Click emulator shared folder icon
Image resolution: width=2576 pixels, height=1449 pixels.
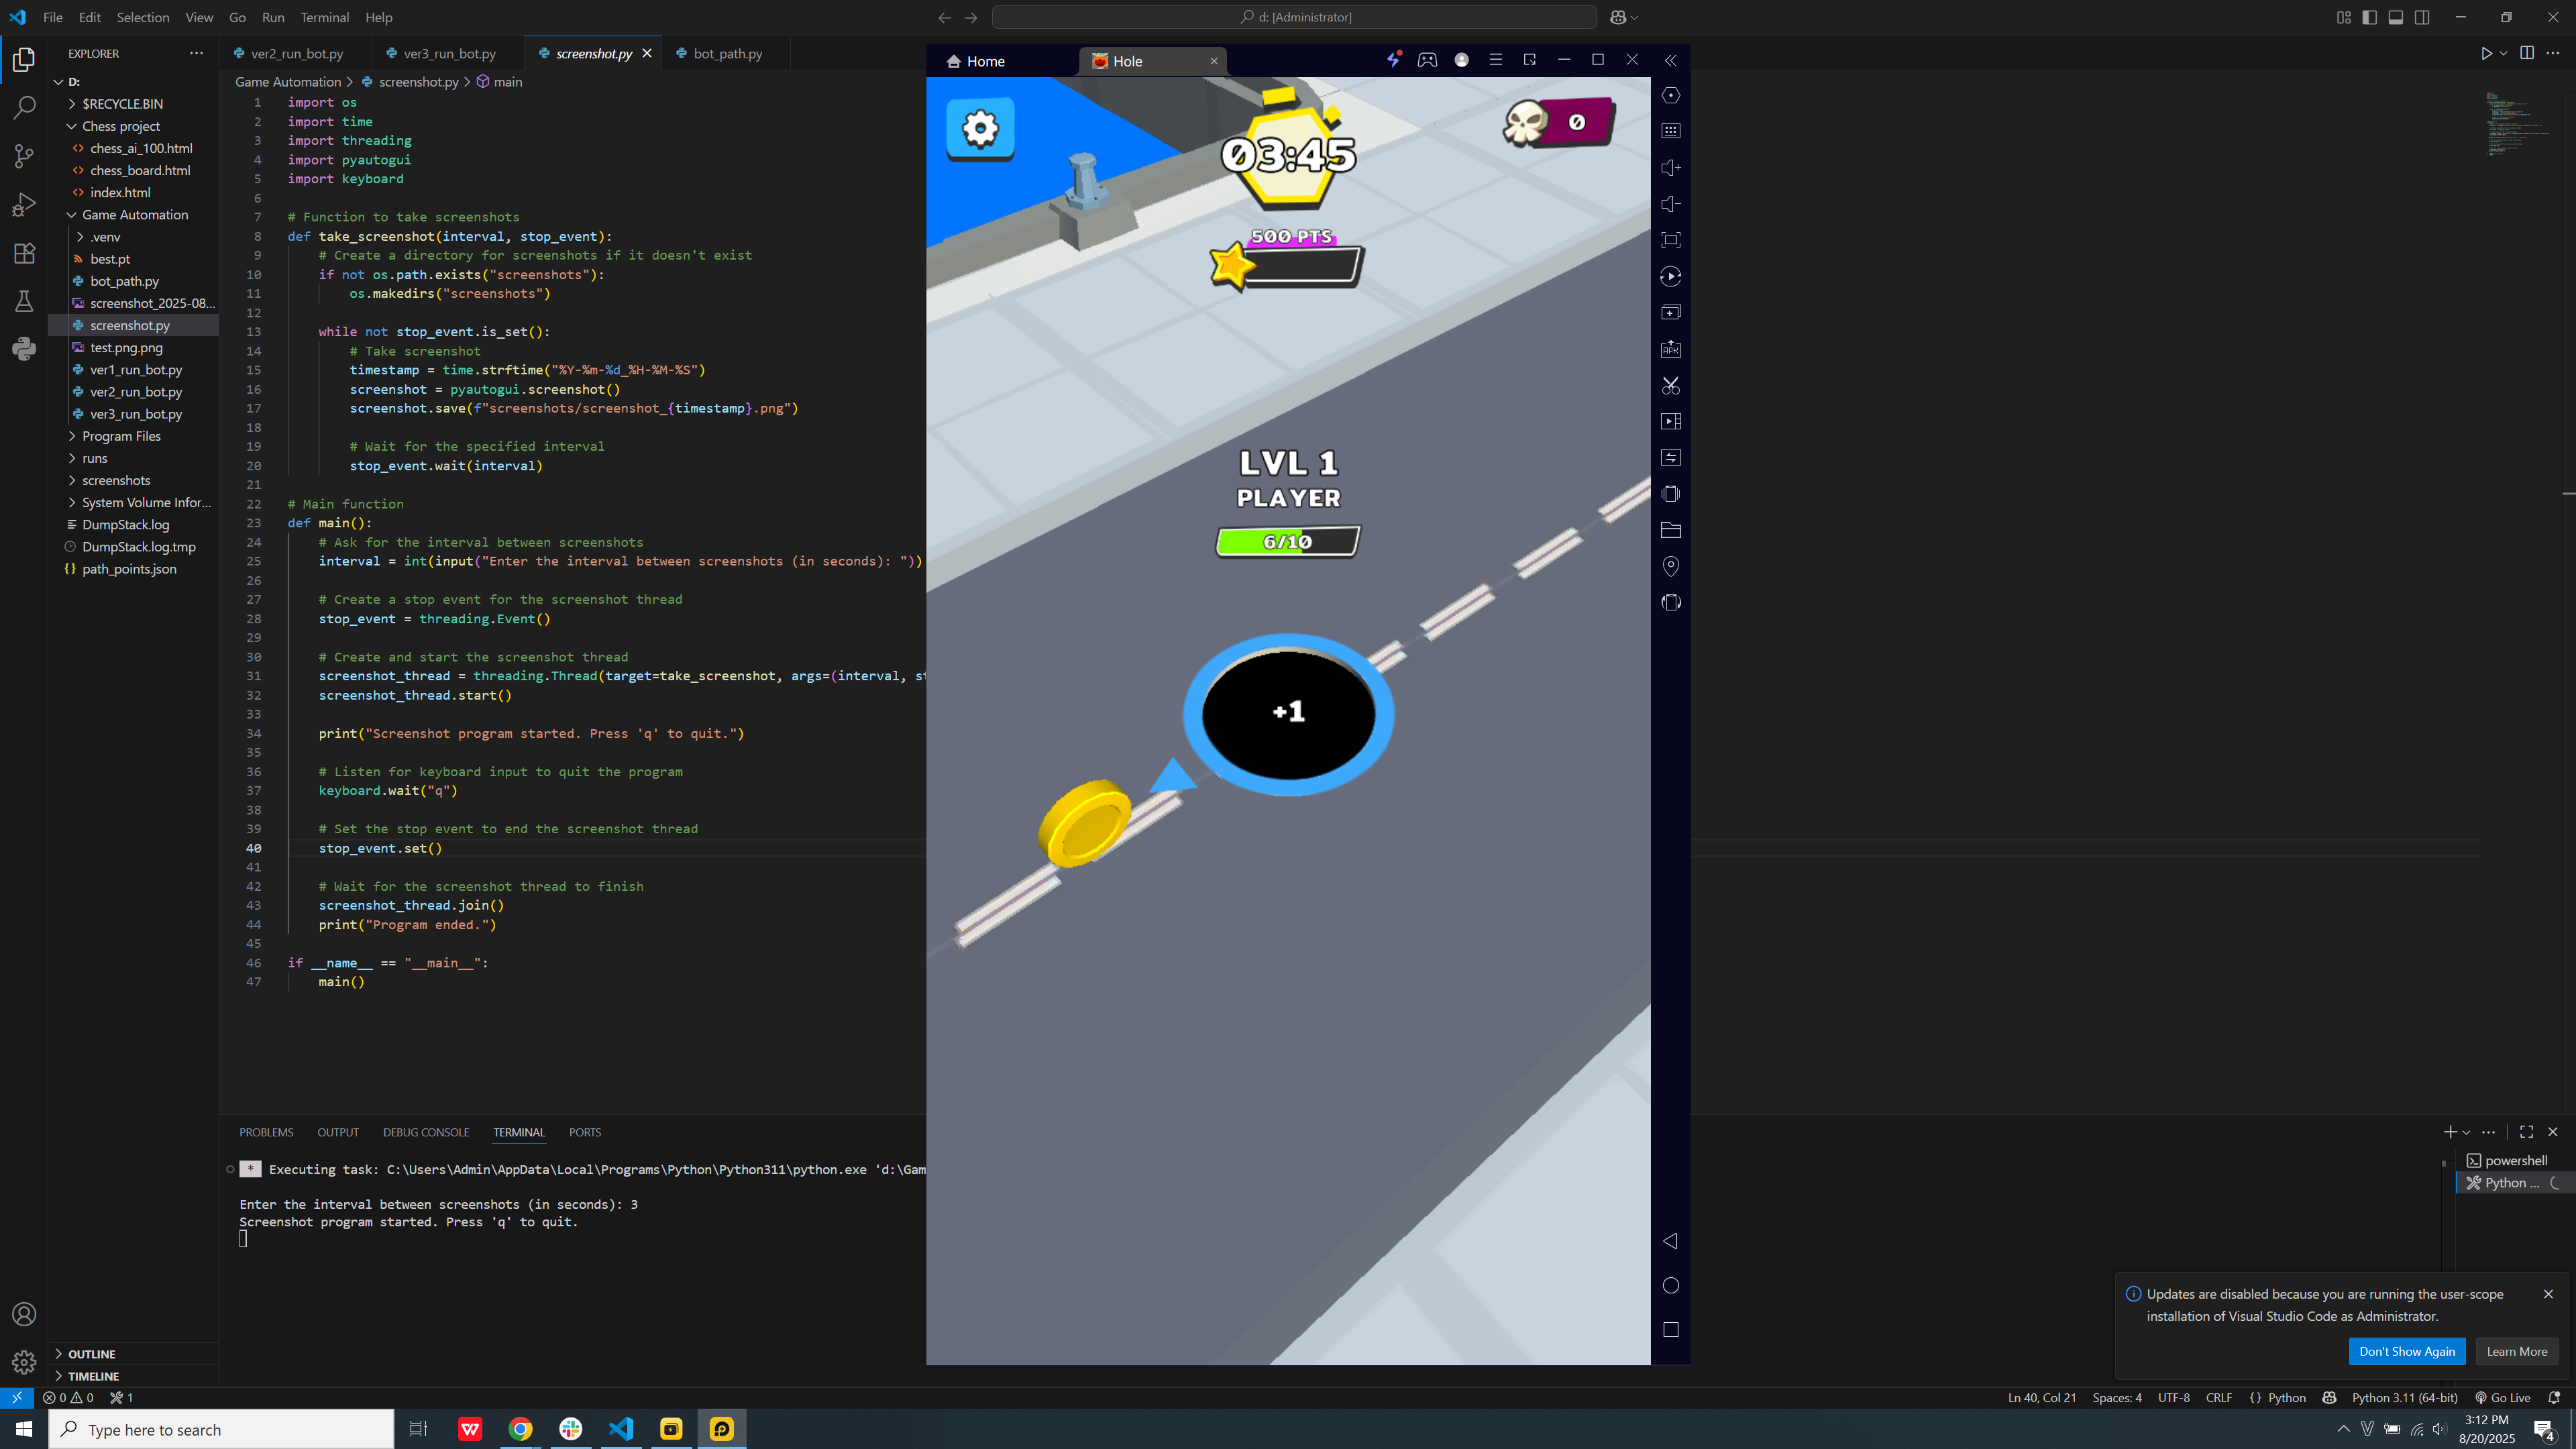point(1670,530)
